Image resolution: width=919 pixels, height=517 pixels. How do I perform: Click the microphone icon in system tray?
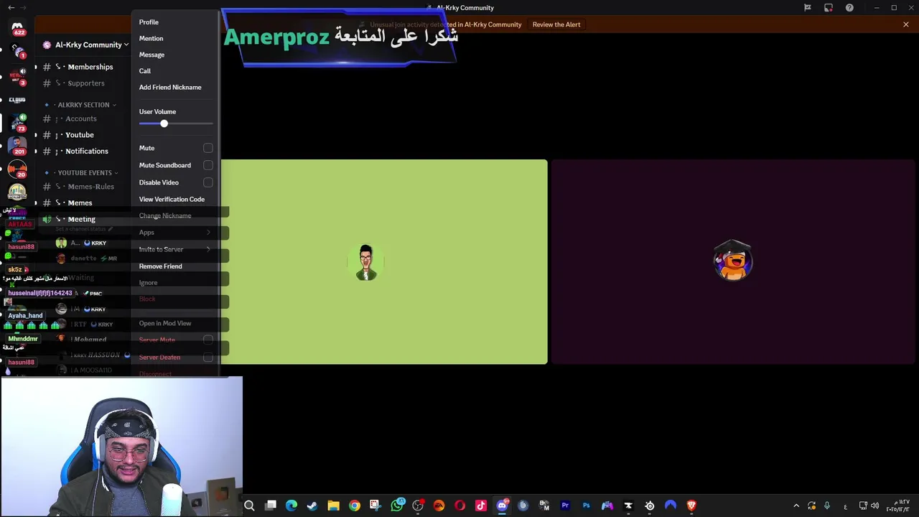point(827,506)
